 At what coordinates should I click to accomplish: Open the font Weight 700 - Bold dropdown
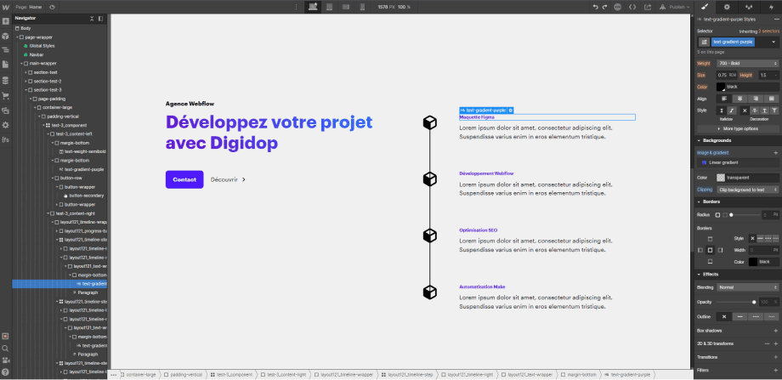(747, 63)
